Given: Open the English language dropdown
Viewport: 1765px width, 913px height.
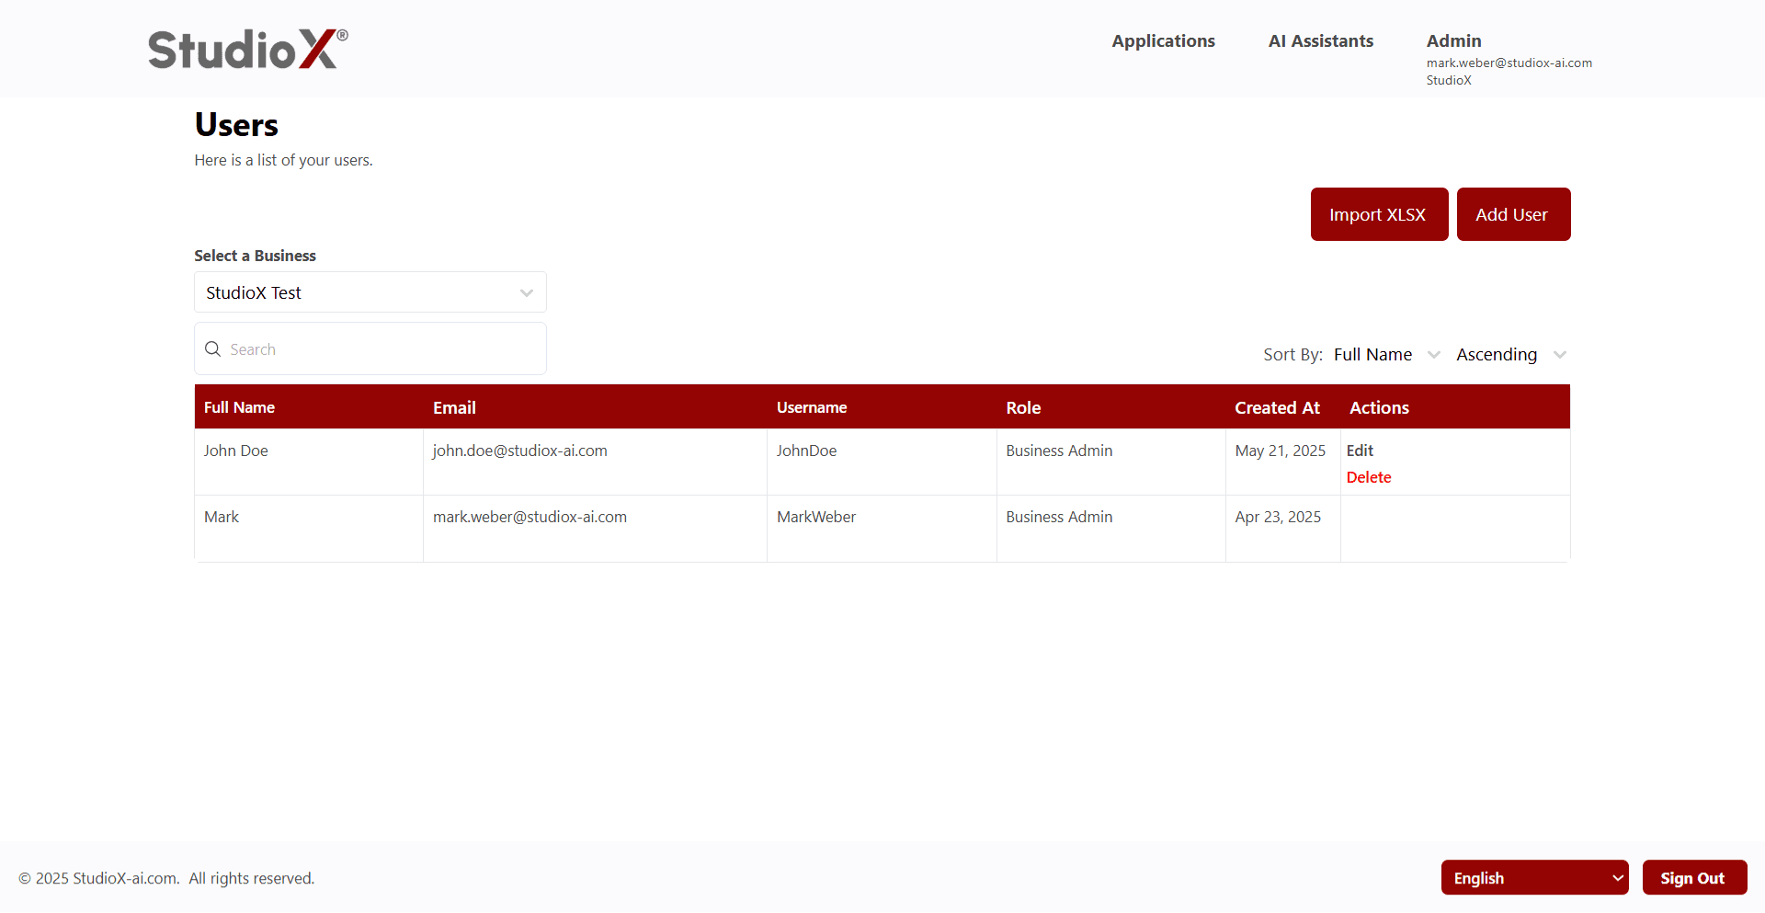Looking at the screenshot, I should pyautogui.click(x=1534, y=877).
